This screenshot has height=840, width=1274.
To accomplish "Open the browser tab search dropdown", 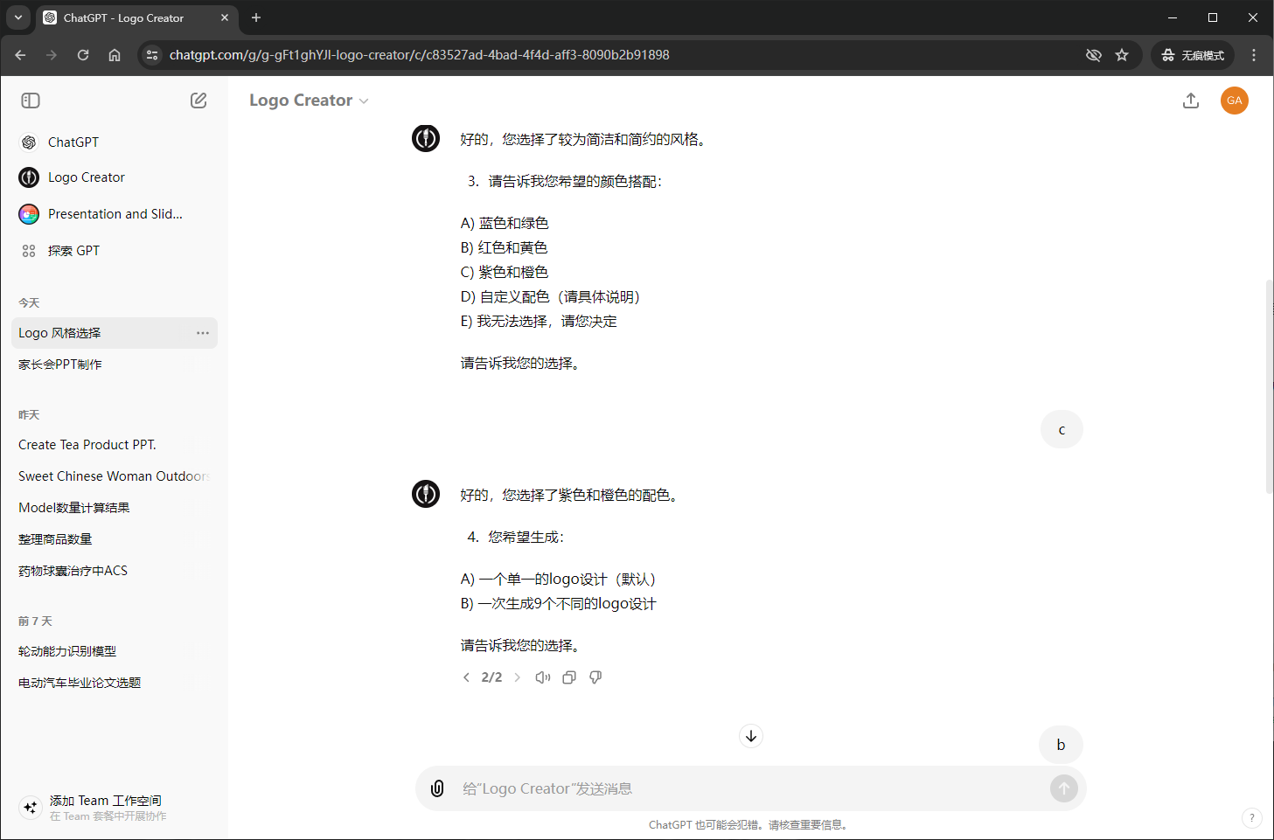I will pos(17,17).
